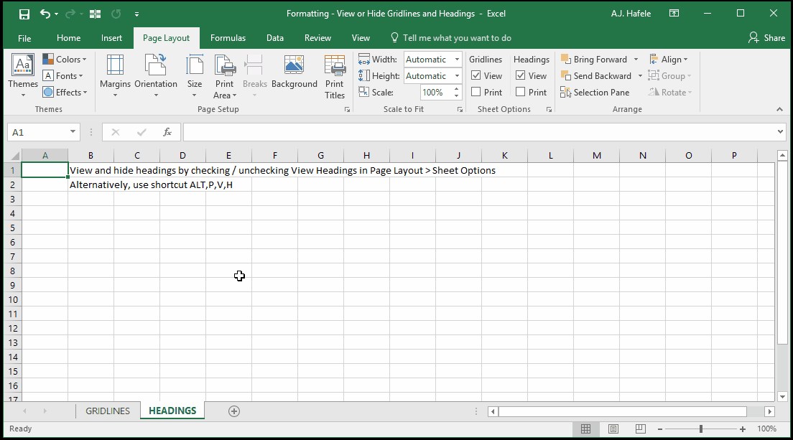Viewport: 793px width, 440px height.
Task: Open the Themes gallery button
Action: coord(23,76)
